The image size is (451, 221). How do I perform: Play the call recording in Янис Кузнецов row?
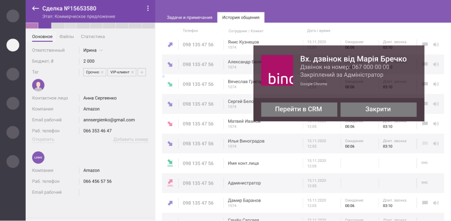click(x=436, y=45)
